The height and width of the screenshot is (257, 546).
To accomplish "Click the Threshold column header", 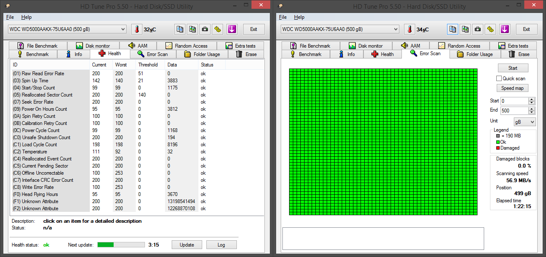I will pos(150,65).
